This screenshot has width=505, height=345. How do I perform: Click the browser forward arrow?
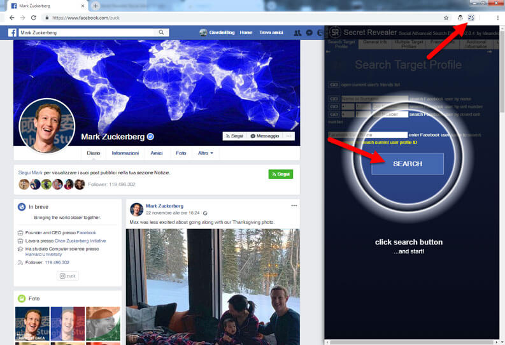click(x=22, y=18)
